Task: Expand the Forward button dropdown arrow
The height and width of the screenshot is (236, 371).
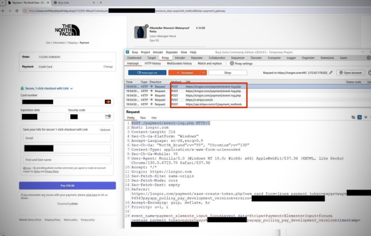Action: 203,73
